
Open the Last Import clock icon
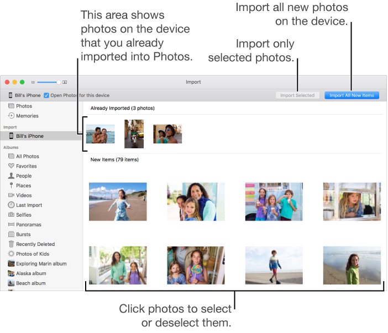11,205
